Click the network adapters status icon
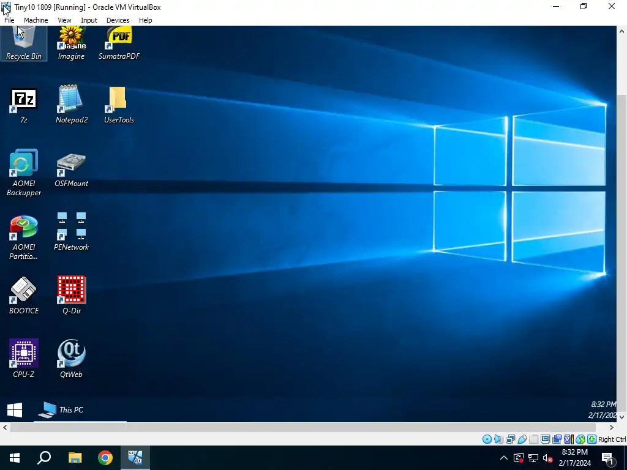627x470 pixels. coord(510,439)
